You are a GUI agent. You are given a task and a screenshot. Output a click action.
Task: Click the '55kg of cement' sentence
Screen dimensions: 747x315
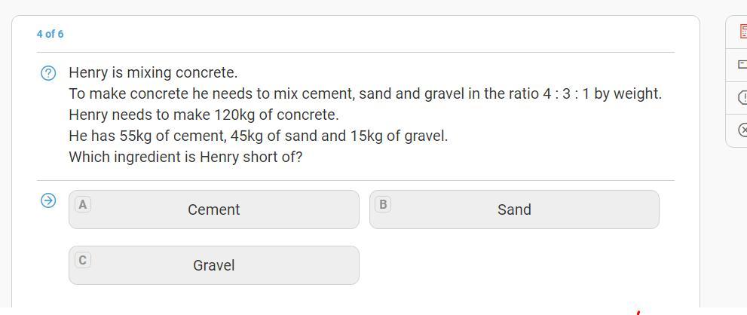tap(258, 136)
